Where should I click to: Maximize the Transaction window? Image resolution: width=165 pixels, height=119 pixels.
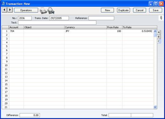pyautogui.click(x=156, y=4)
